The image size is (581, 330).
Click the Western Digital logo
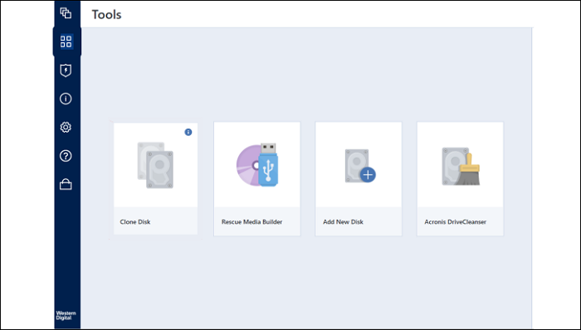(66, 316)
